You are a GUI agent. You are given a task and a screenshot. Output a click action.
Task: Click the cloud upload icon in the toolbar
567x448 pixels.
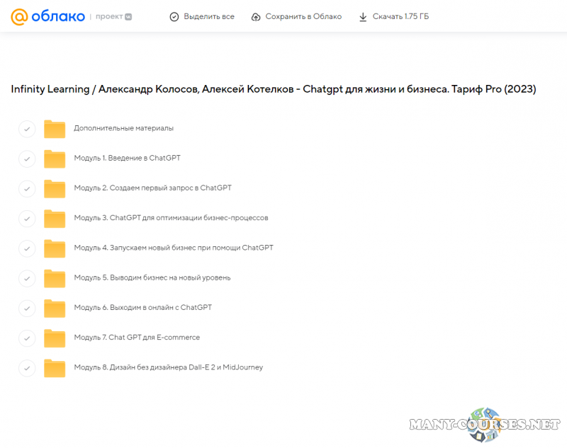(x=256, y=16)
